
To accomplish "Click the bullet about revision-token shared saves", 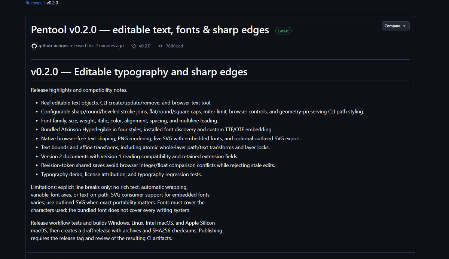I will [x=158, y=165].
